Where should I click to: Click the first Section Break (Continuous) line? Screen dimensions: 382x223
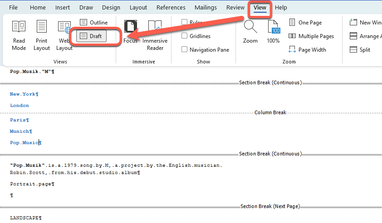[x=270, y=83]
